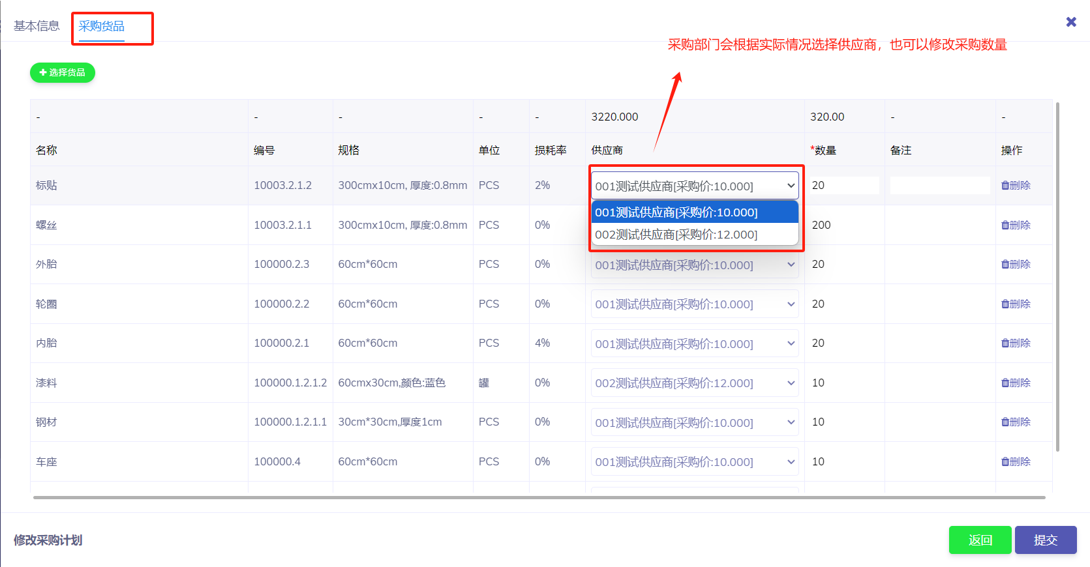Select the 采购货品 tab

coord(102,26)
